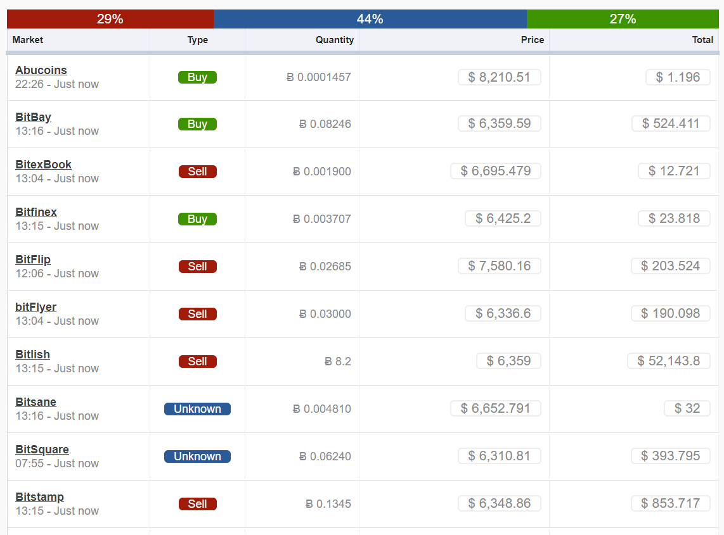Select quantity 0.004810 in Bitsane row
Viewport: 724px width, 535px height.
pyautogui.click(x=322, y=409)
